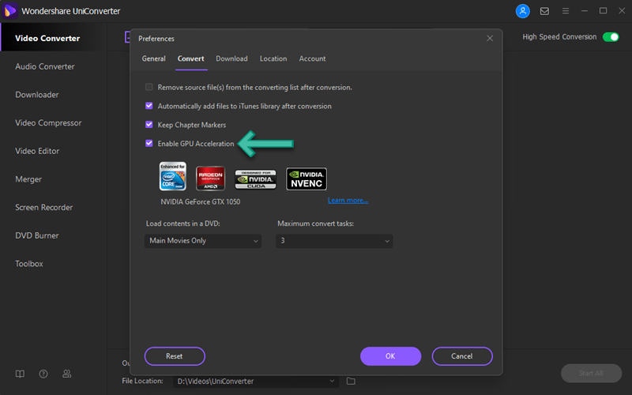Image resolution: width=632 pixels, height=395 pixels.
Task: Switch to the Download tab
Action: click(231, 58)
